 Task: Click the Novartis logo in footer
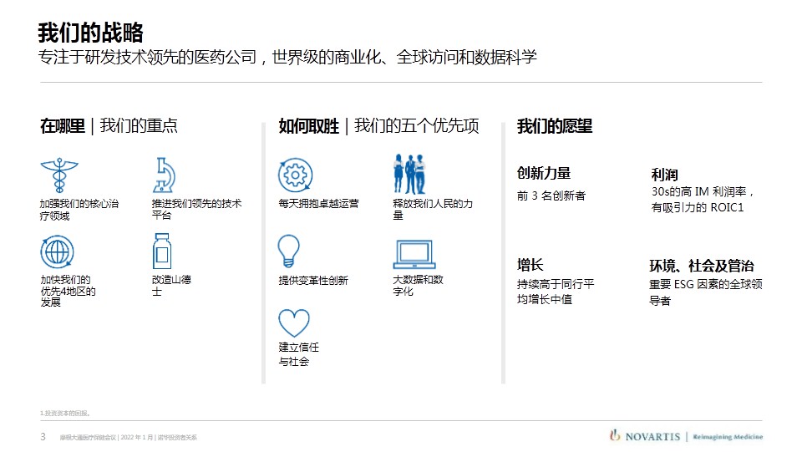coord(645,436)
